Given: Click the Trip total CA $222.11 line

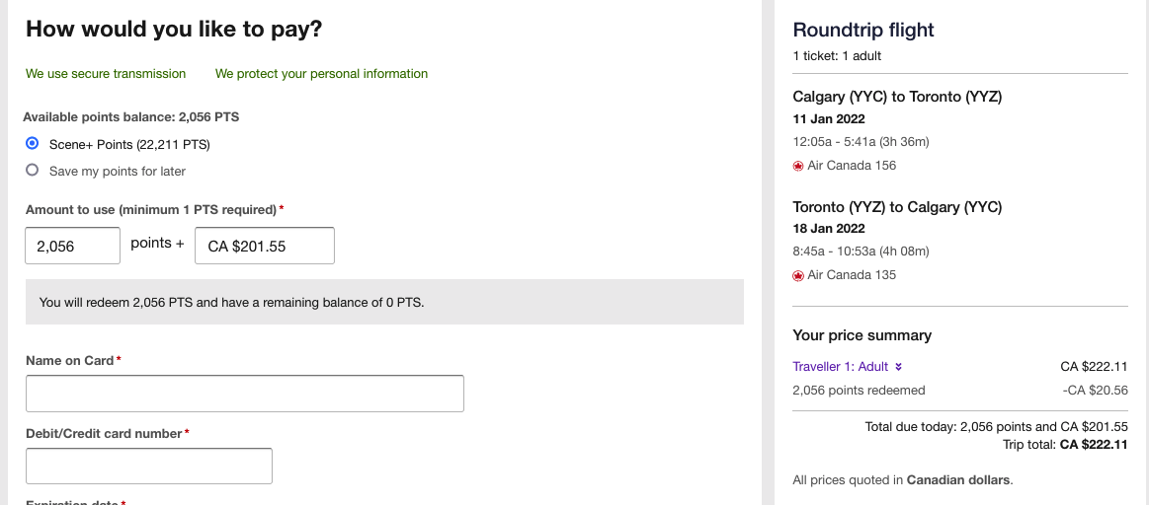Looking at the screenshot, I should [1065, 445].
